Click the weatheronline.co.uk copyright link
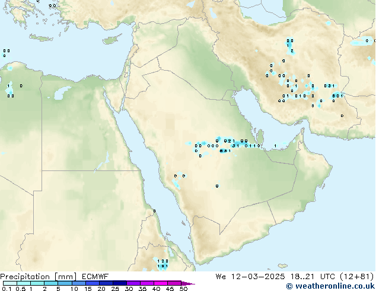The height and width of the screenshot is (291, 376). click(x=330, y=286)
